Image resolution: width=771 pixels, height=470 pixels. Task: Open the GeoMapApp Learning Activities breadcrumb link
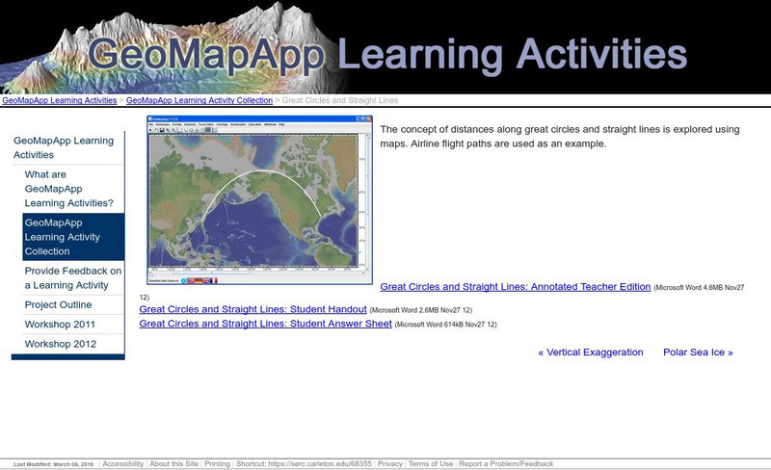click(x=60, y=100)
